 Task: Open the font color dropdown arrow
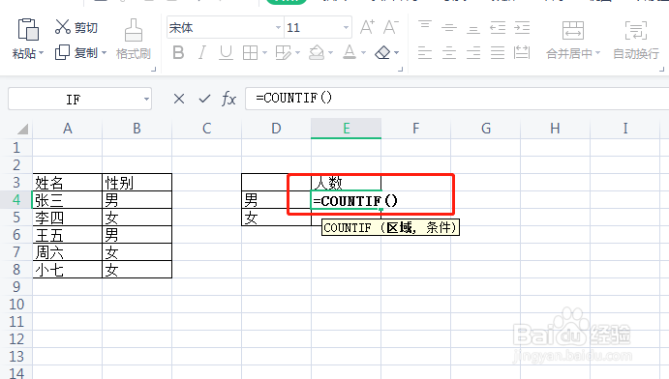click(363, 53)
